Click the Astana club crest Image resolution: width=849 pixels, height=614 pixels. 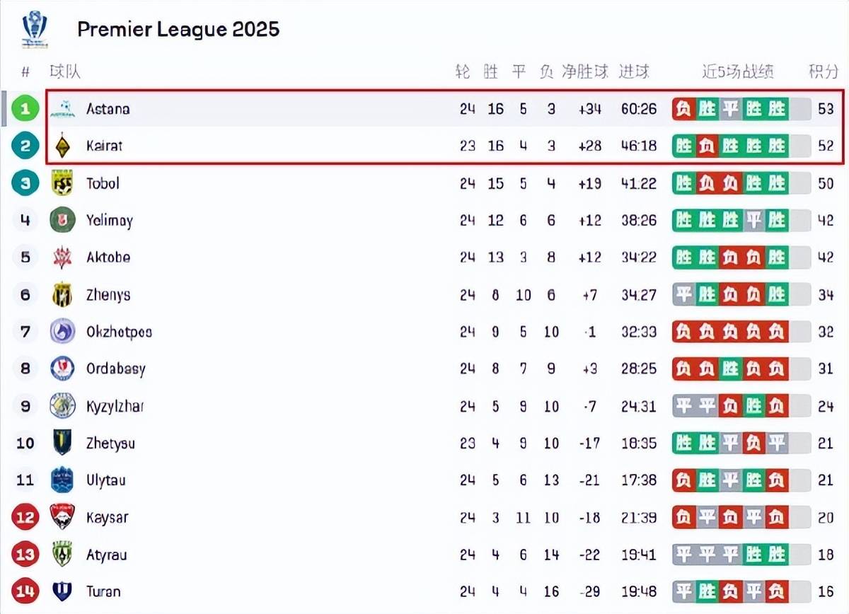pos(63,109)
